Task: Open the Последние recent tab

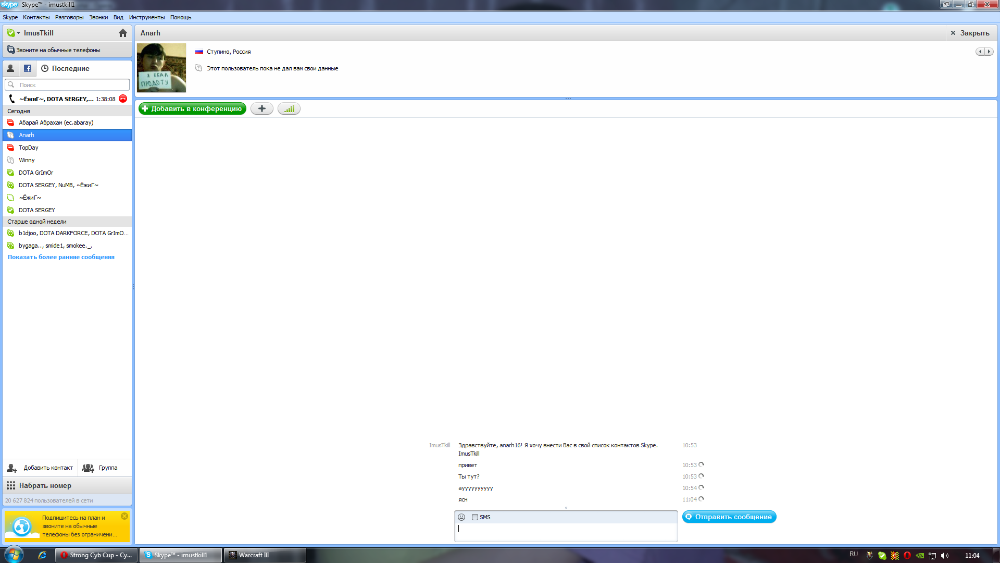Action: [x=66, y=68]
